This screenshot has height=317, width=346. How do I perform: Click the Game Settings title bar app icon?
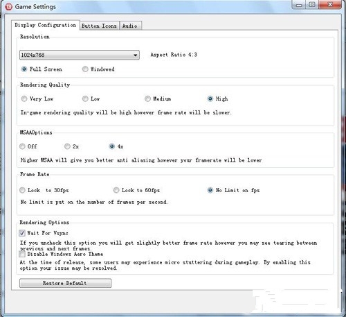(x=9, y=6)
